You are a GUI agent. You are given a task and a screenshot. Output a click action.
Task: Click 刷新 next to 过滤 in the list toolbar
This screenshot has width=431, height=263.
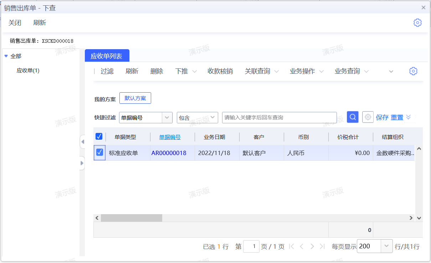[132, 71]
